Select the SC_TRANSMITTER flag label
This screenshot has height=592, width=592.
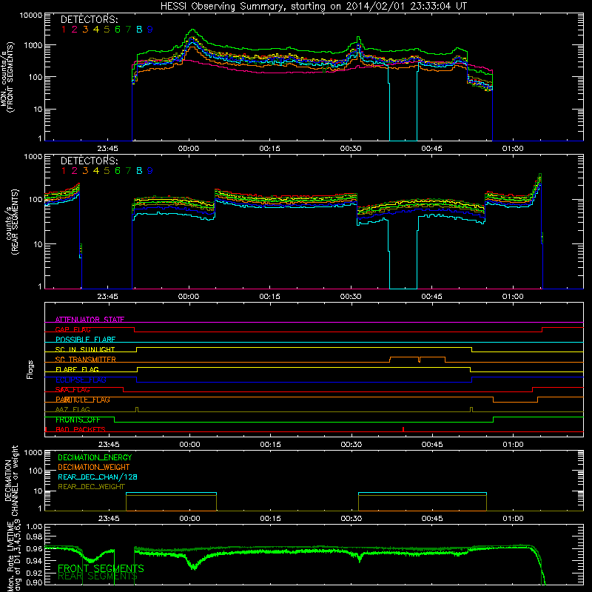86,360
